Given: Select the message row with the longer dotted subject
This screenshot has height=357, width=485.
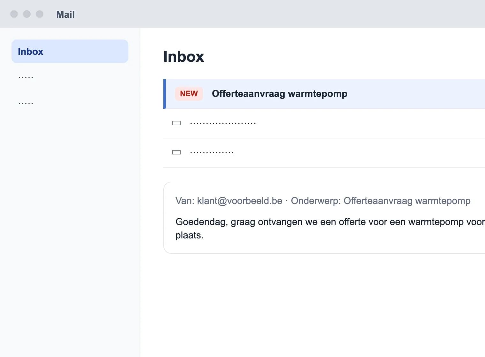Looking at the screenshot, I should (x=324, y=123).
